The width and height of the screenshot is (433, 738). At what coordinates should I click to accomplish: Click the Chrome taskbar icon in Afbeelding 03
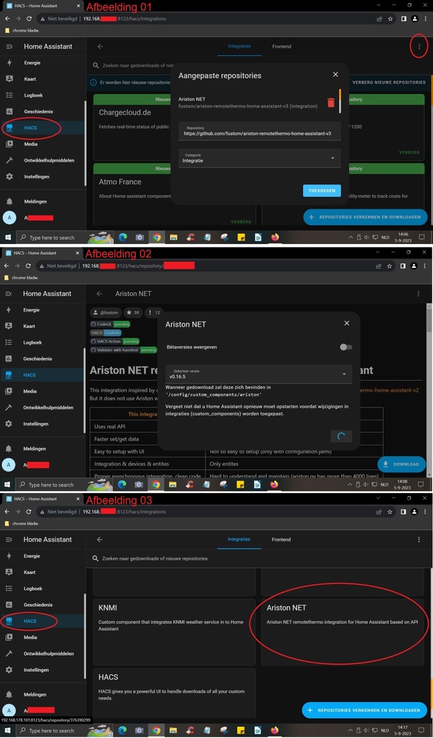(156, 730)
